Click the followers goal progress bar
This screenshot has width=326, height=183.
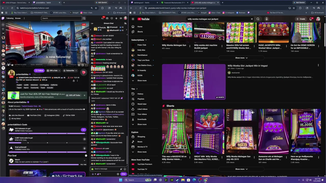(47, 133)
